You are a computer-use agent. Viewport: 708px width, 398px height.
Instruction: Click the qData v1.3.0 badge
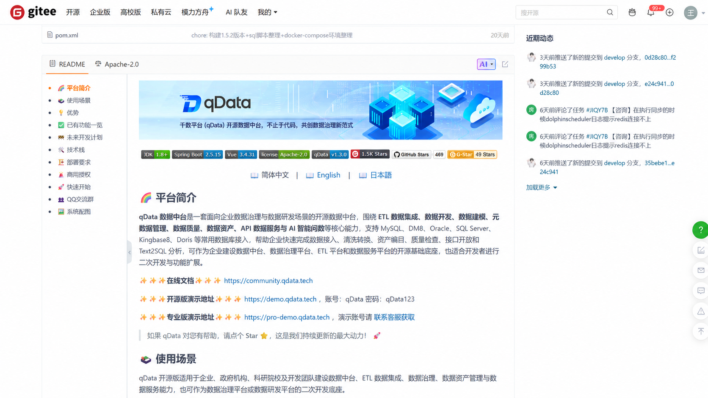coord(330,155)
